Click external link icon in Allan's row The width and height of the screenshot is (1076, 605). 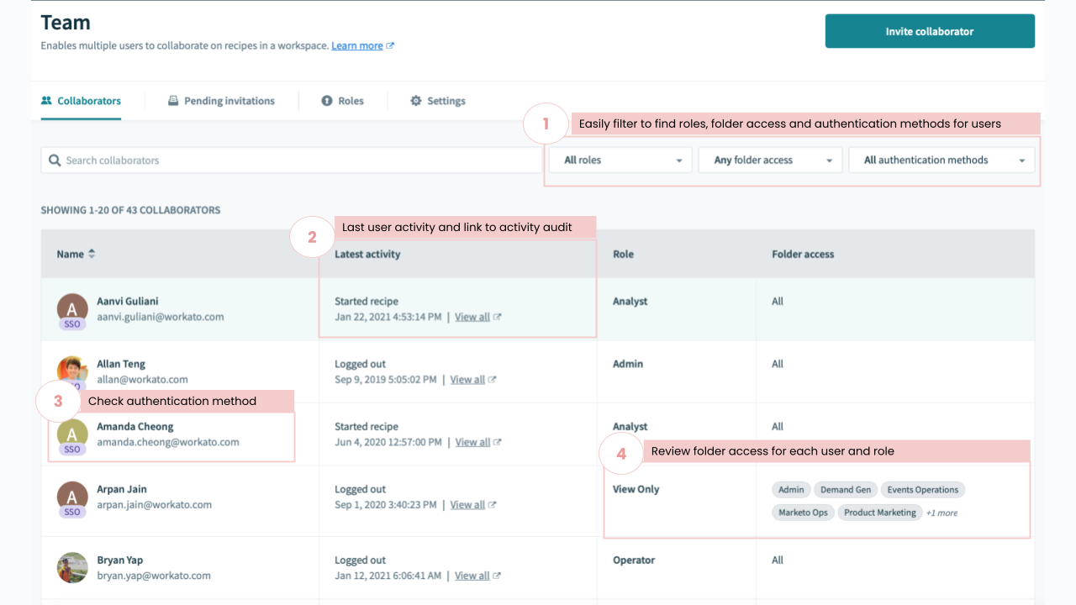[493, 380]
